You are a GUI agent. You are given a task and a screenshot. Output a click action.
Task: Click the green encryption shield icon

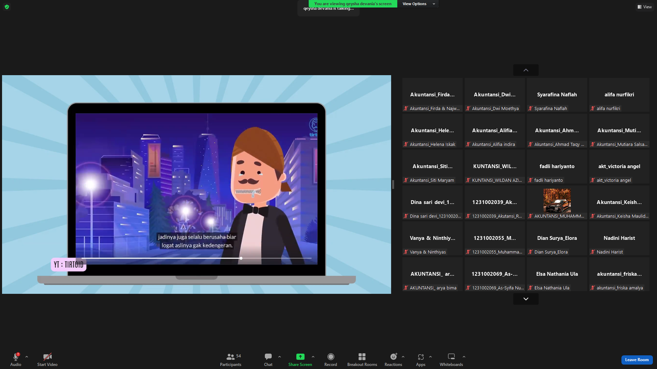[x=7, y=7]
